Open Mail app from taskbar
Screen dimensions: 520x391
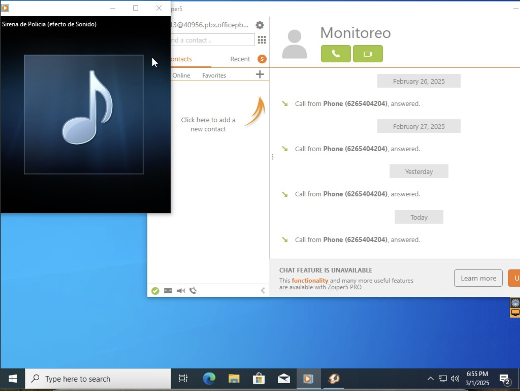tap(284, 378)
